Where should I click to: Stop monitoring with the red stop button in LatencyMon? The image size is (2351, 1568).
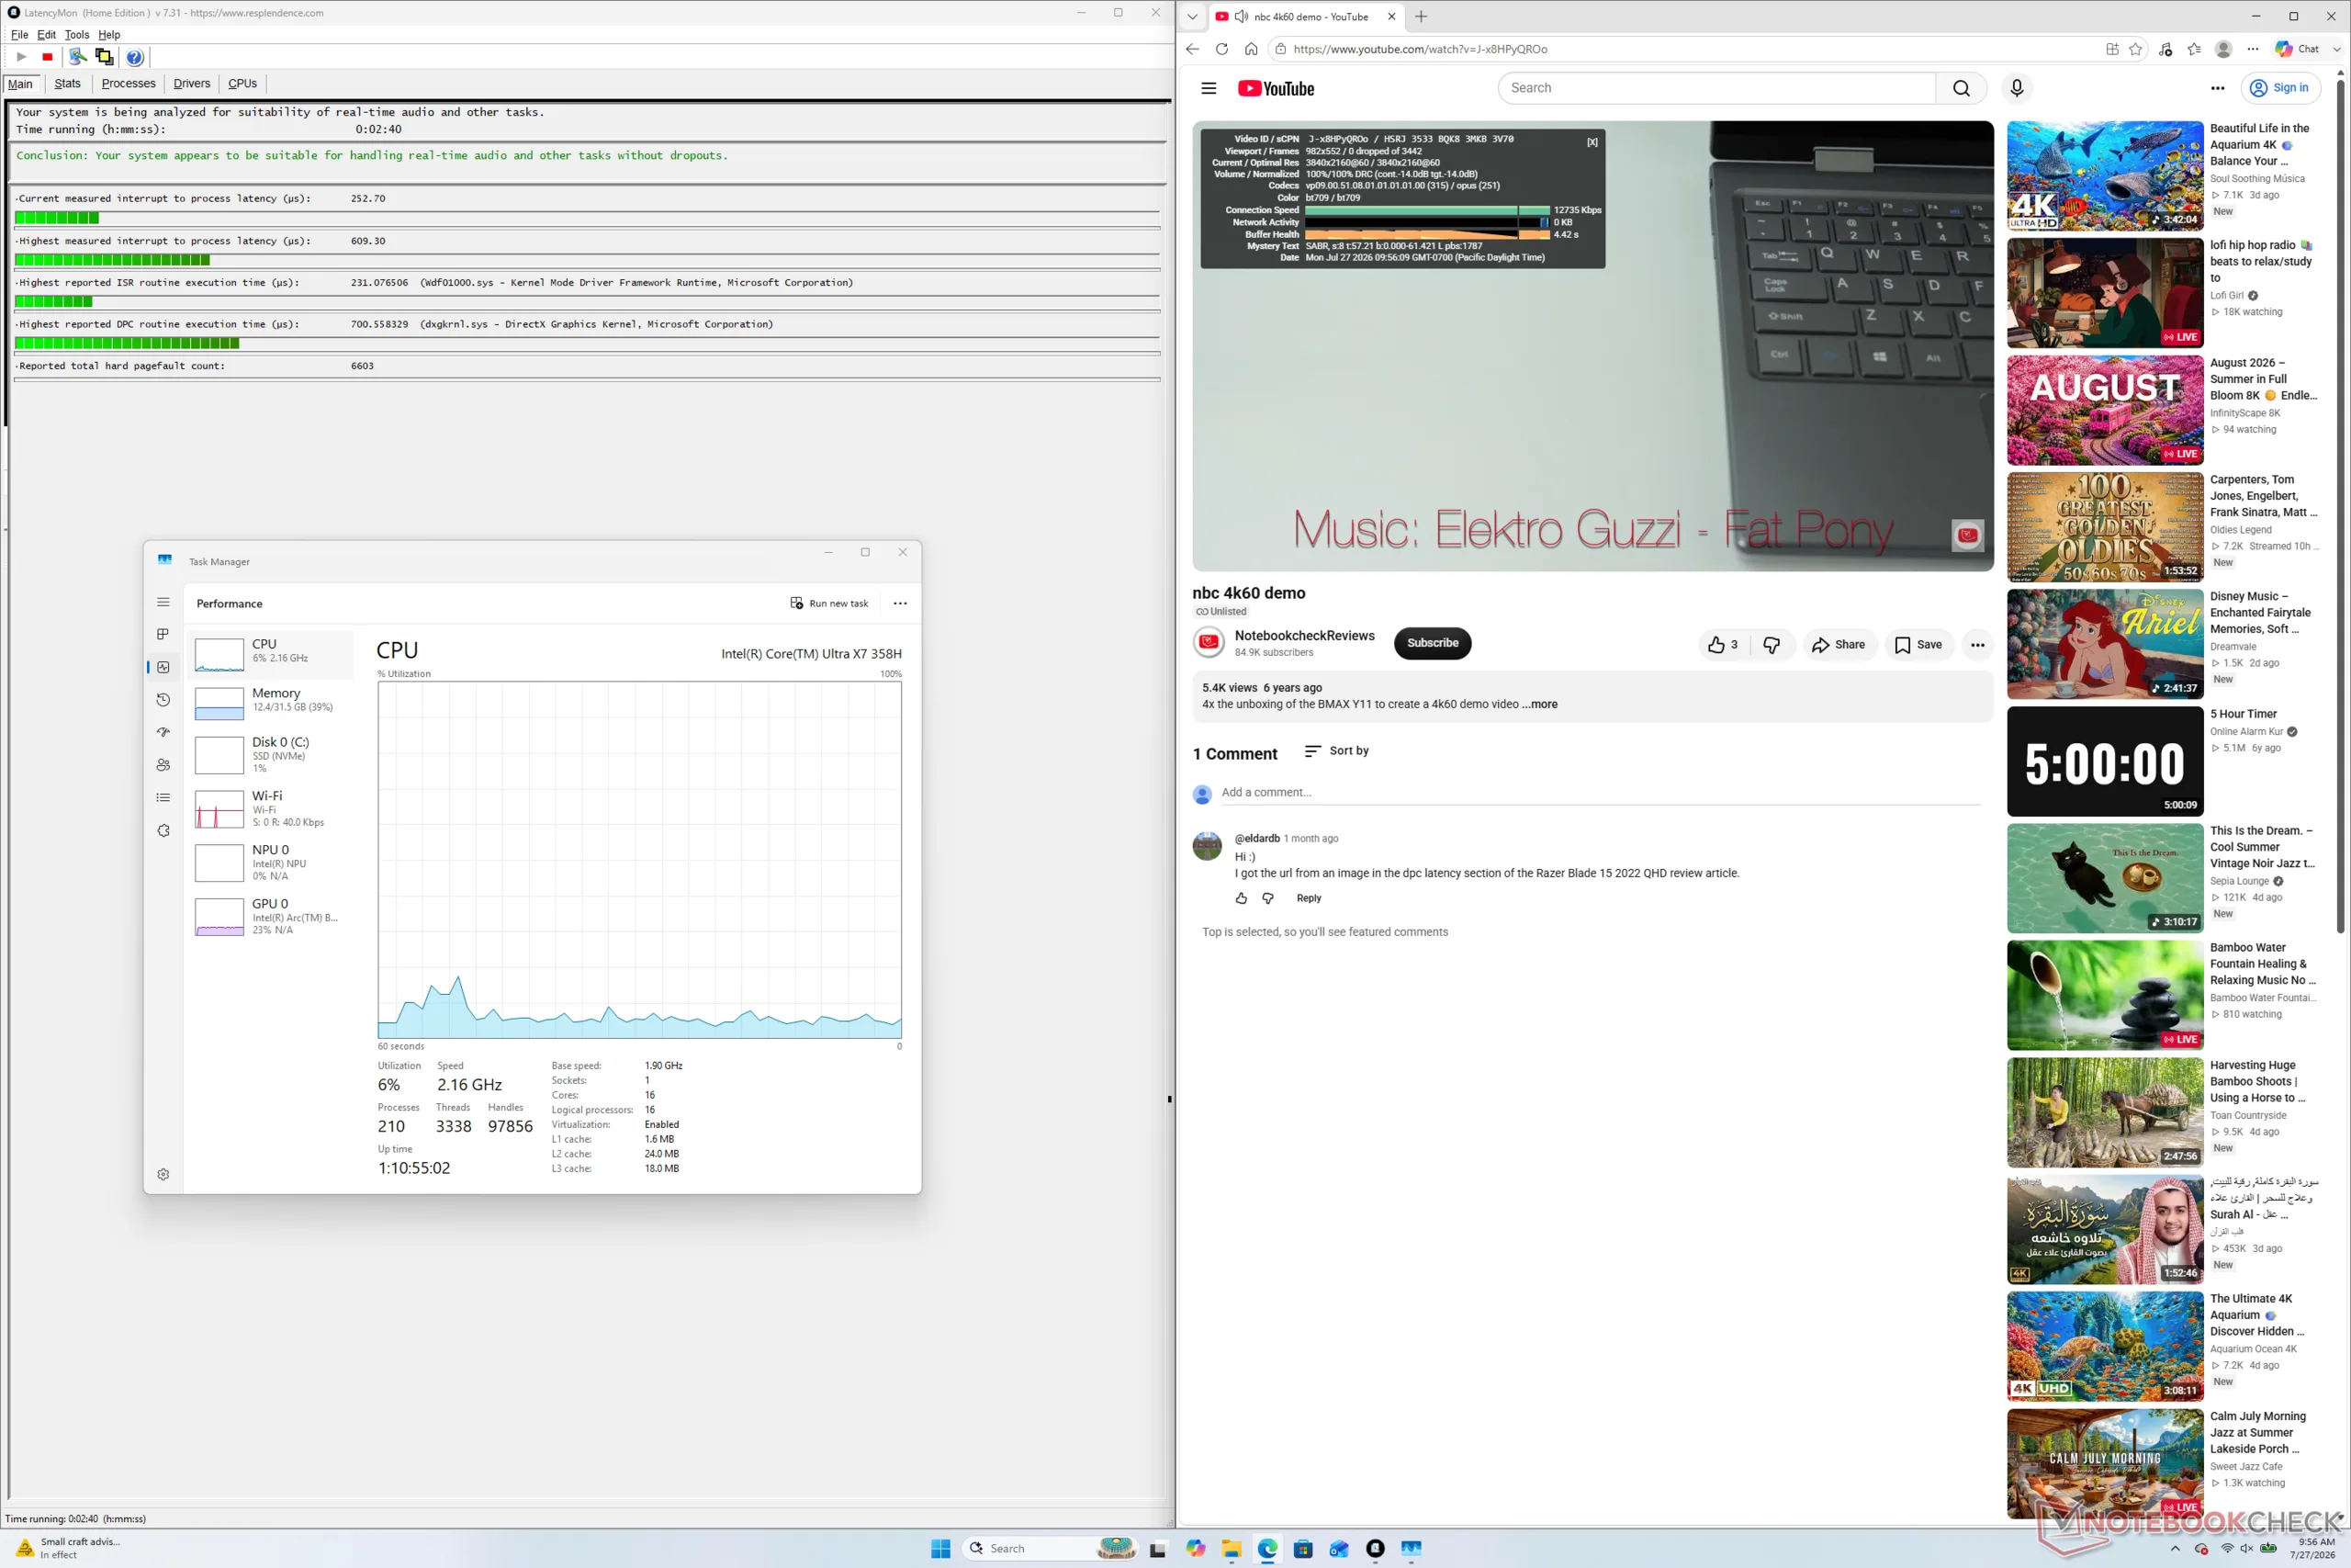point(47,57)
